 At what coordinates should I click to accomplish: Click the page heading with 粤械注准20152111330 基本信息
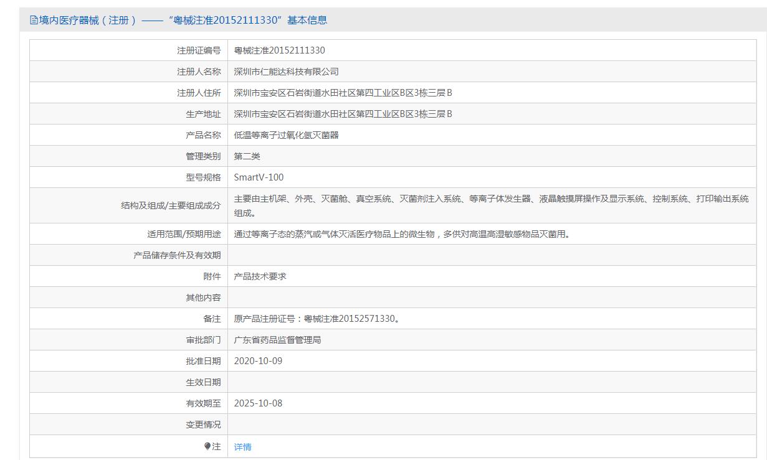coord(183,20)
